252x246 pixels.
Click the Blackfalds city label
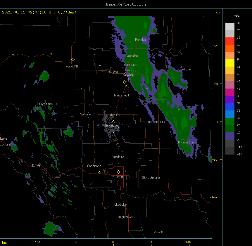(x=129, y=65)
